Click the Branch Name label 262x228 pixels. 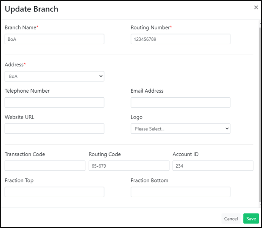[x=21, y=27]
